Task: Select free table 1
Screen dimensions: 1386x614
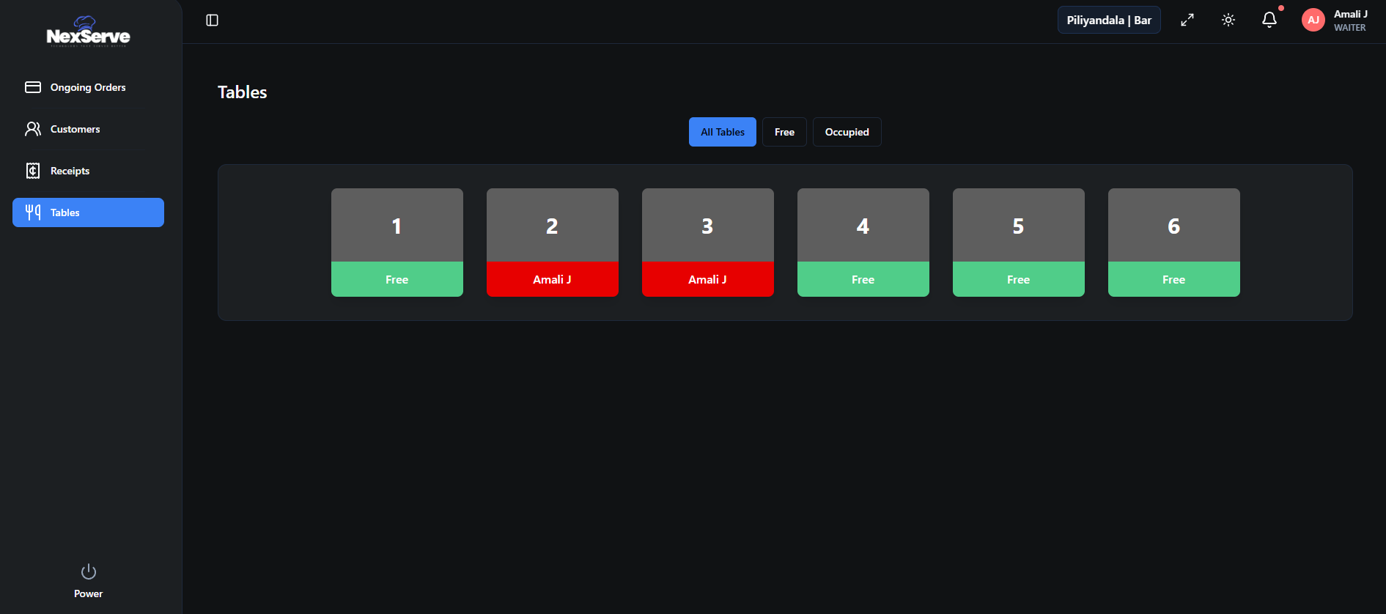Action: [397, 242]
